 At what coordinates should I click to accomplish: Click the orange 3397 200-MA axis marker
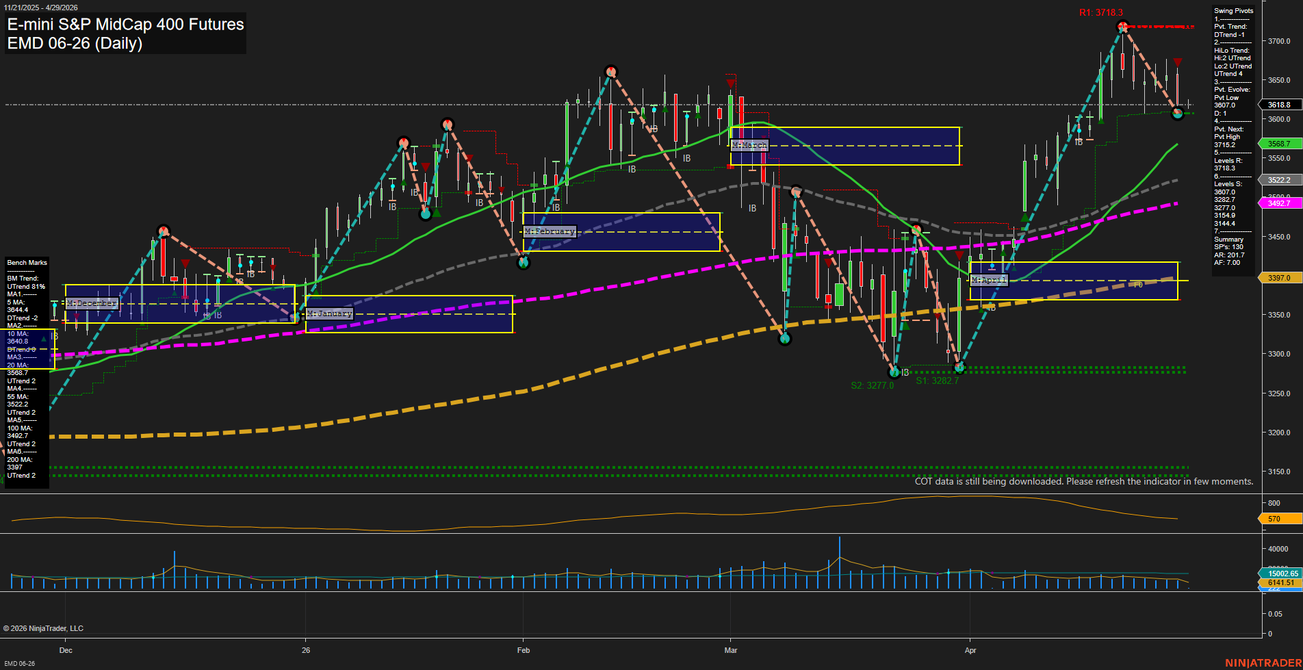(1279, 277)
